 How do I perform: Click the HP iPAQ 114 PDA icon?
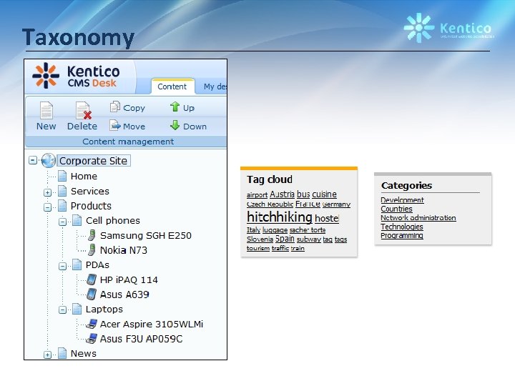tap(92, 279)
